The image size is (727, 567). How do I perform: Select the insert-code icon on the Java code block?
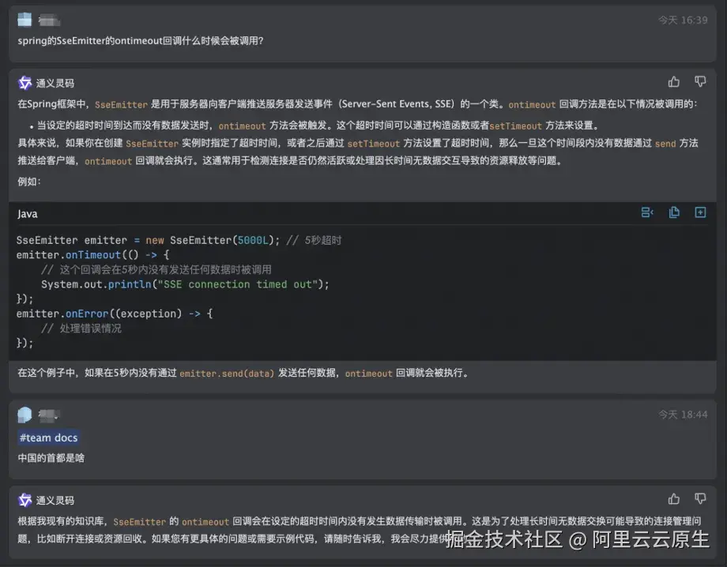(x=647, y=212)
